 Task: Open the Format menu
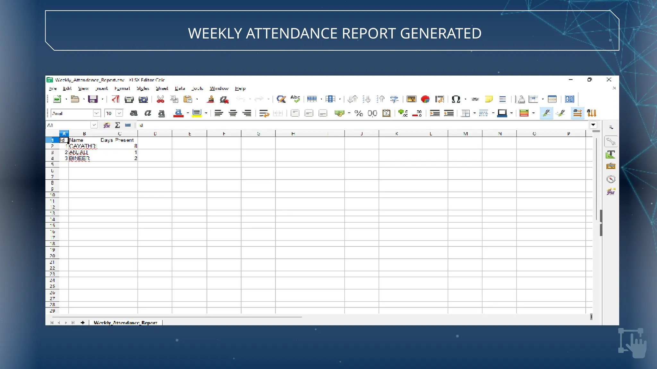click(122, 89)
